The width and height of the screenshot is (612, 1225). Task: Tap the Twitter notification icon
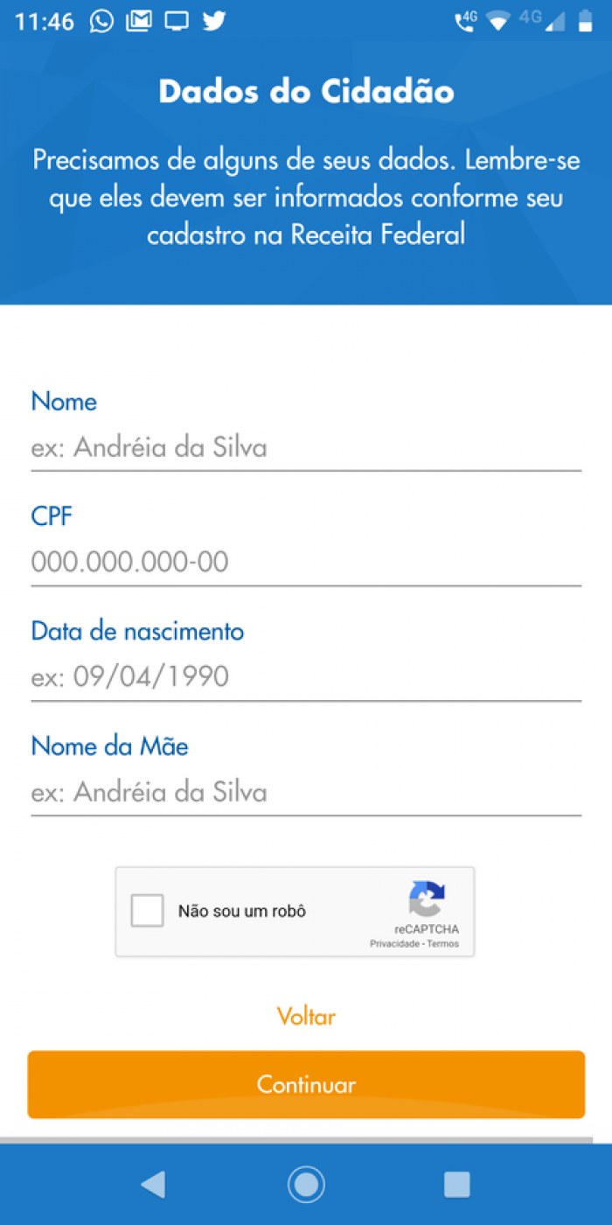214,21
